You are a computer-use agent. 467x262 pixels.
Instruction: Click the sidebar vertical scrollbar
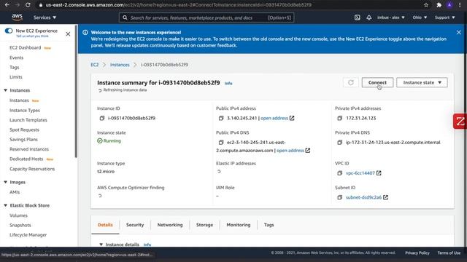pos(76,92)
